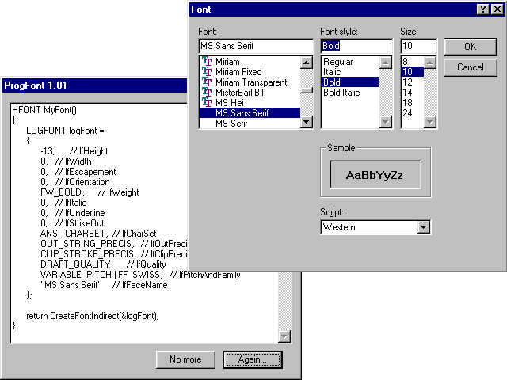
Task: Click the font list scroll-up arrow
Action: [x=307, y=63]
